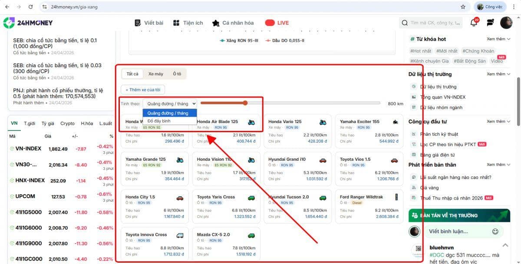Open the Viết bài menu
Image resolution: width=521 pixels, height=264 pixels.
(x=149, y=23)
